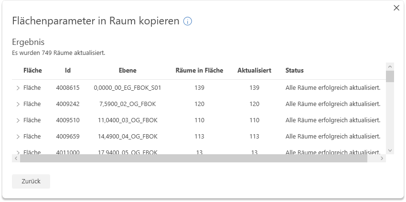Click the horizontal scrollbar left arrow
Viewport: 406px width, 202px height.
point(16,158)
